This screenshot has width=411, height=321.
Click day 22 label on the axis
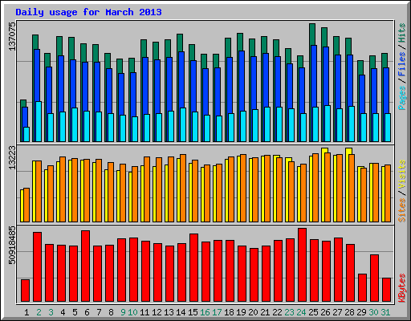click(x=277, y=312)
